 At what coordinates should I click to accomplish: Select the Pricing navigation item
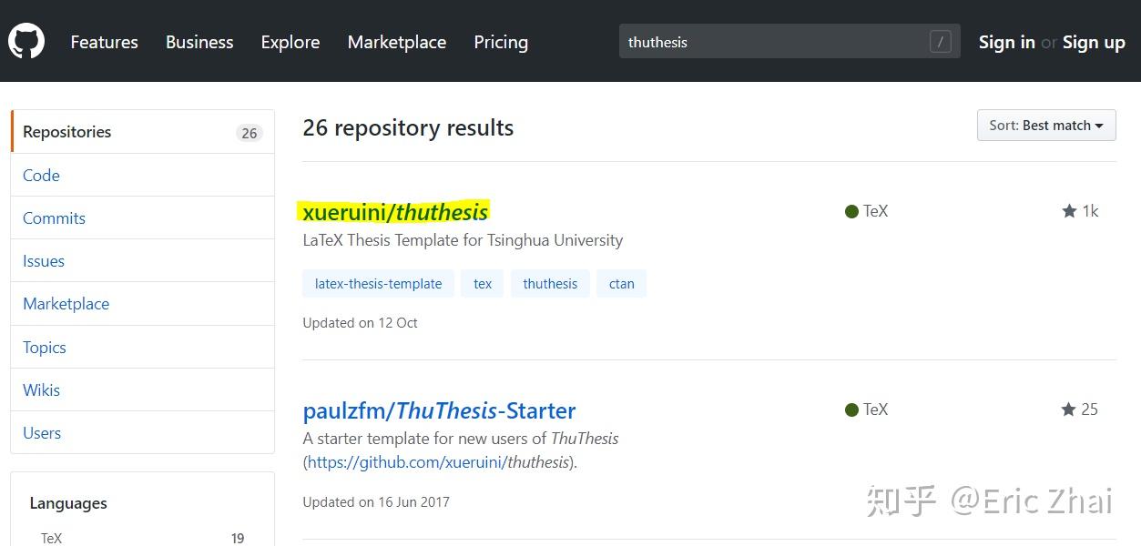point(501,42)
